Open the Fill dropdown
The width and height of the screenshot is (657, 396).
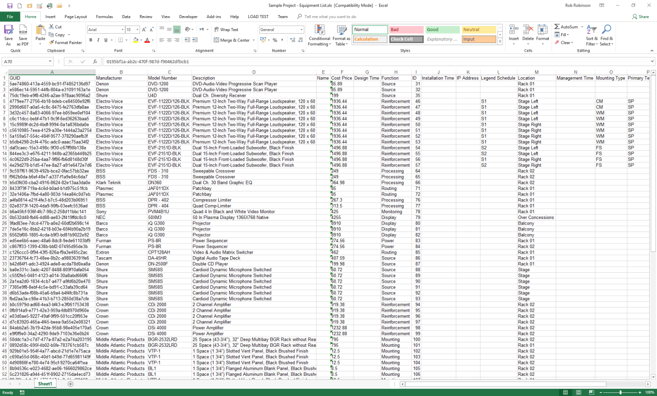[562, 35]
